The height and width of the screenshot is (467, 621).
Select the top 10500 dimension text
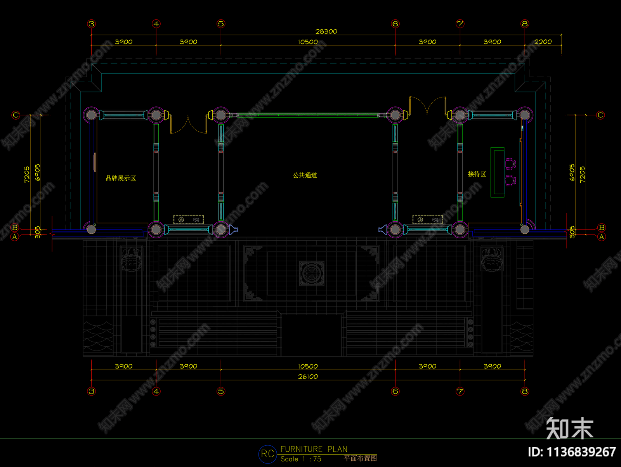point(308,42)
